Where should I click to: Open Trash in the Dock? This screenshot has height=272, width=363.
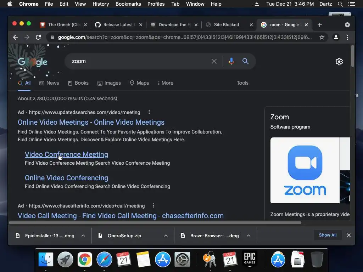[x=317, y=260]
